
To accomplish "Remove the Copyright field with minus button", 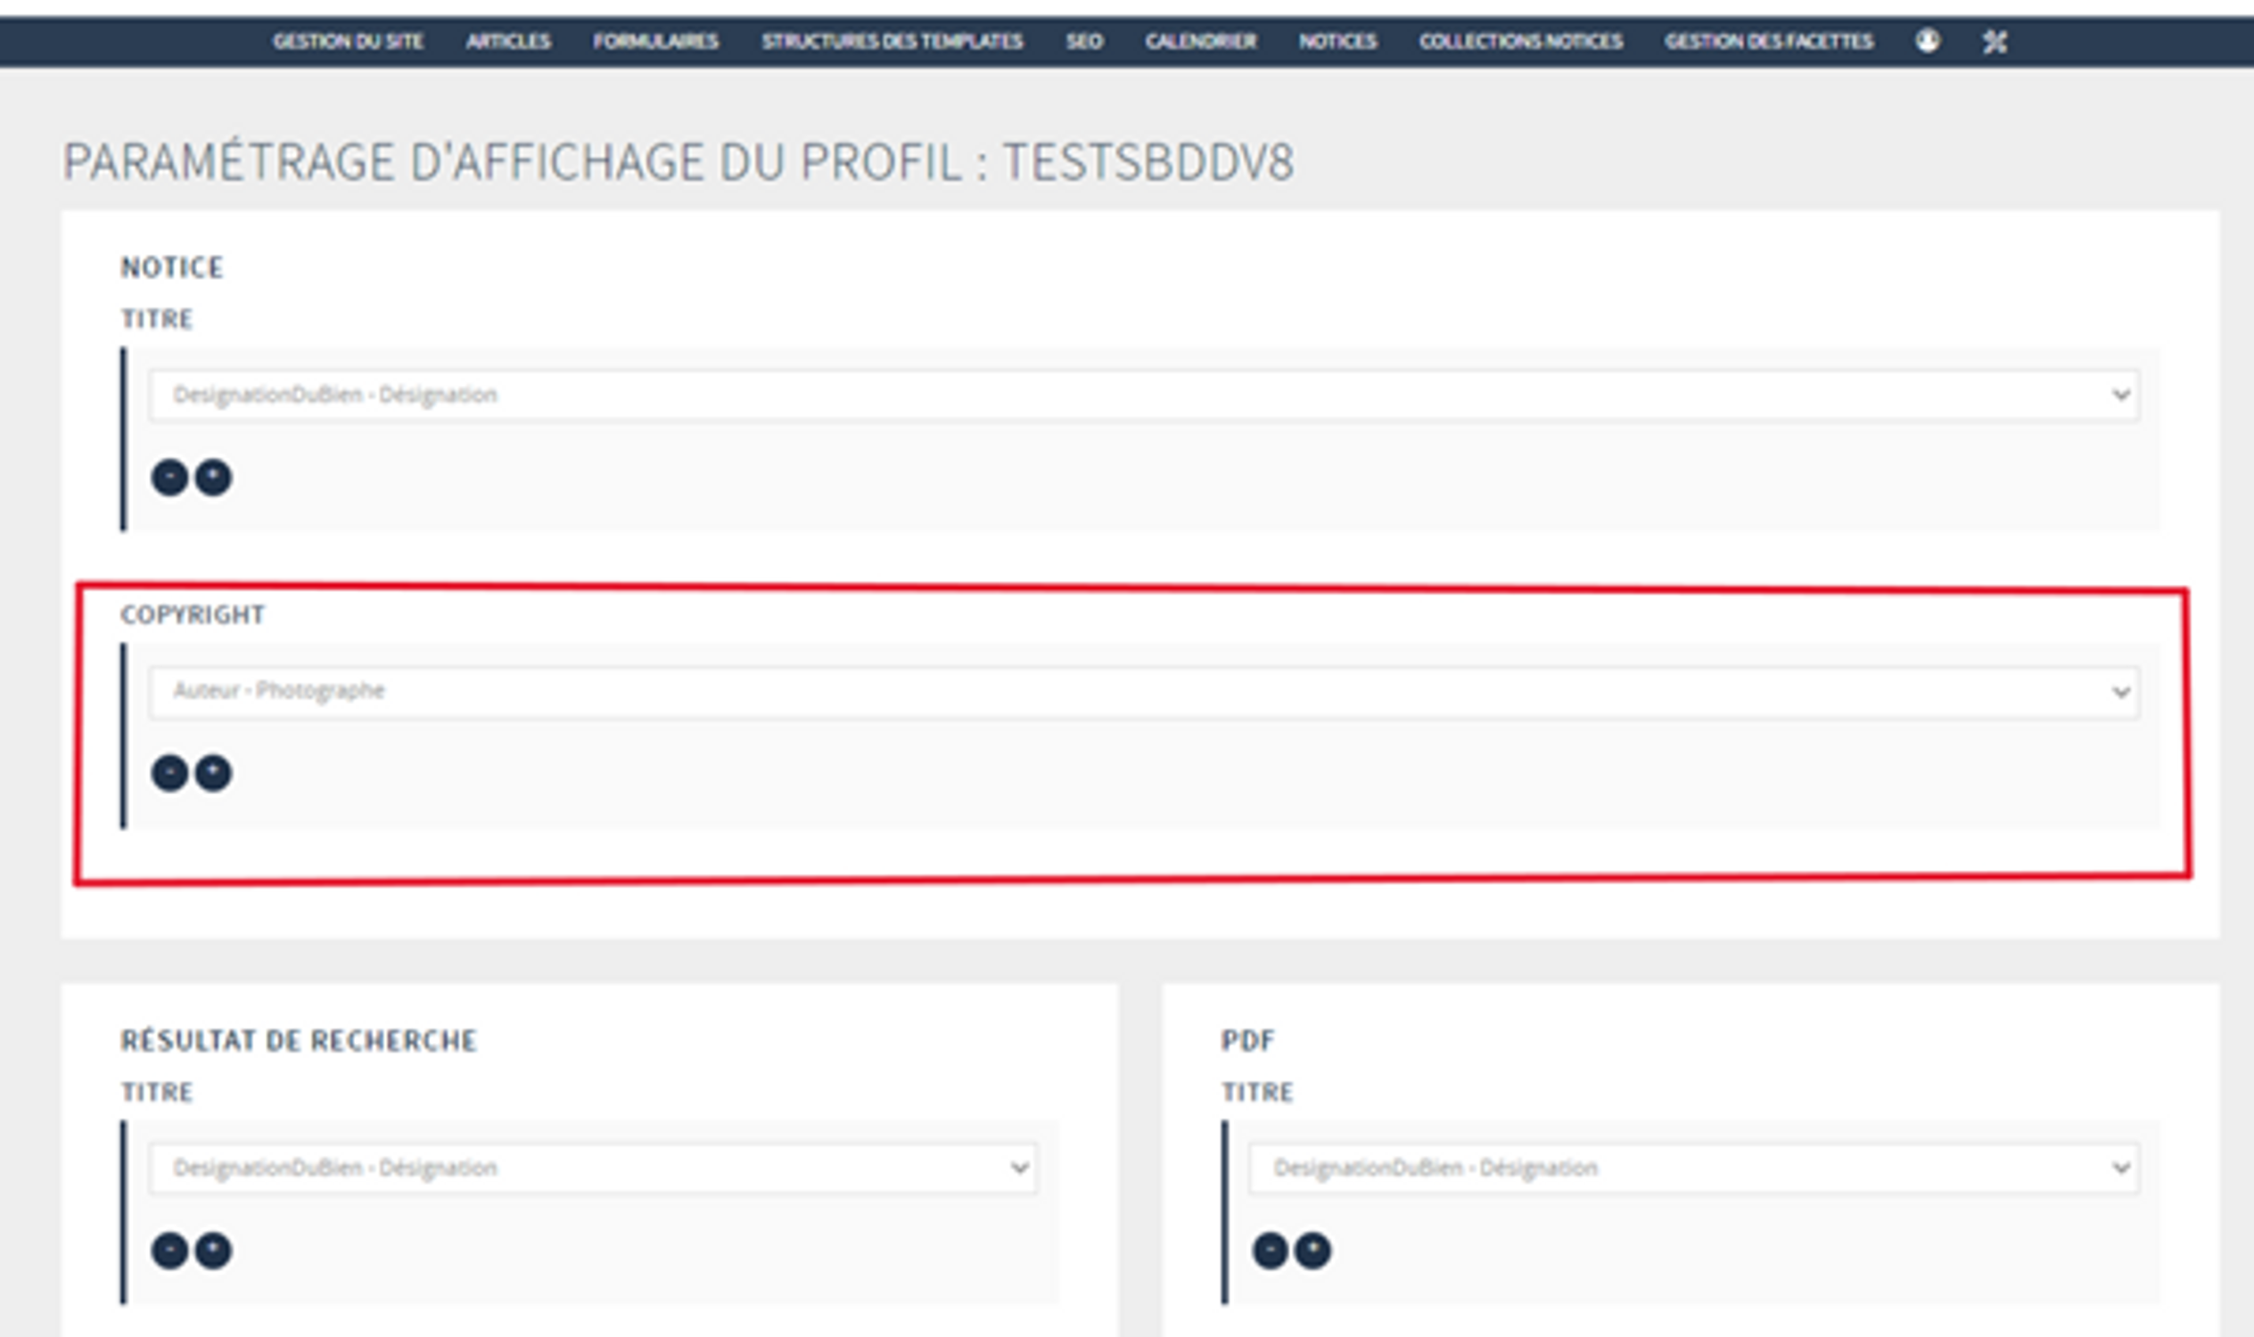I will (169, 773).
